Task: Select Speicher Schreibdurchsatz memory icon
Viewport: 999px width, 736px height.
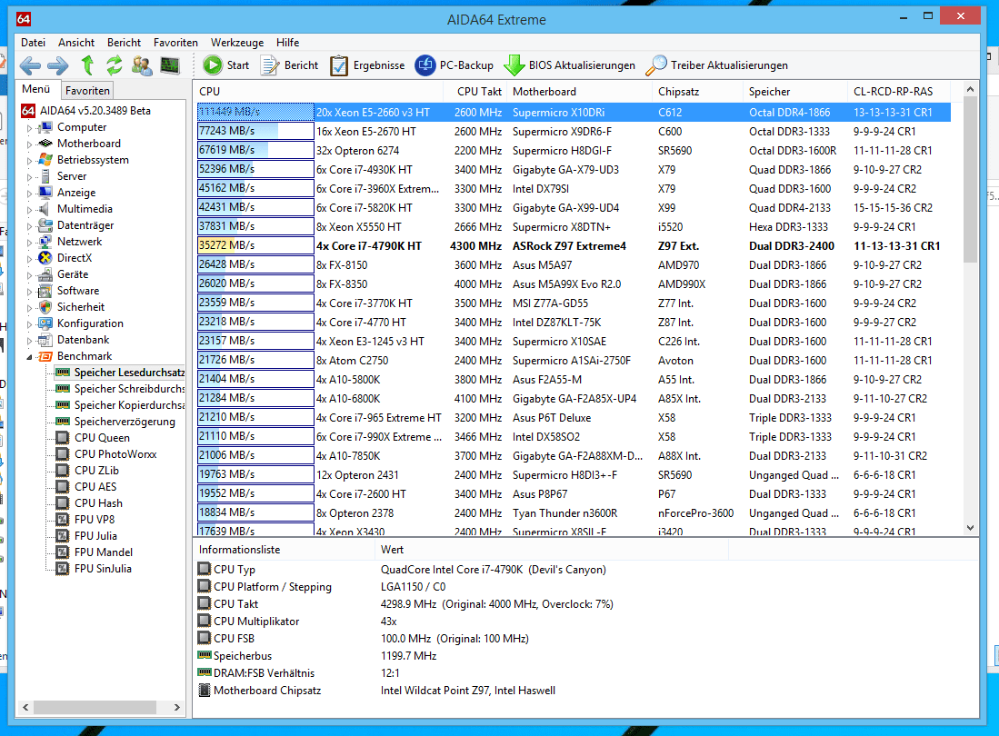Action: tap(63, 388)
